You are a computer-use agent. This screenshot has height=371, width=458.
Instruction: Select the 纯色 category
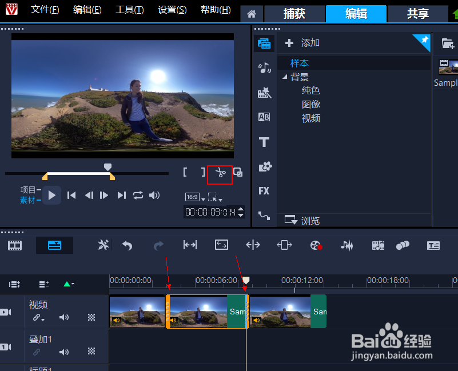coord(311,90)
